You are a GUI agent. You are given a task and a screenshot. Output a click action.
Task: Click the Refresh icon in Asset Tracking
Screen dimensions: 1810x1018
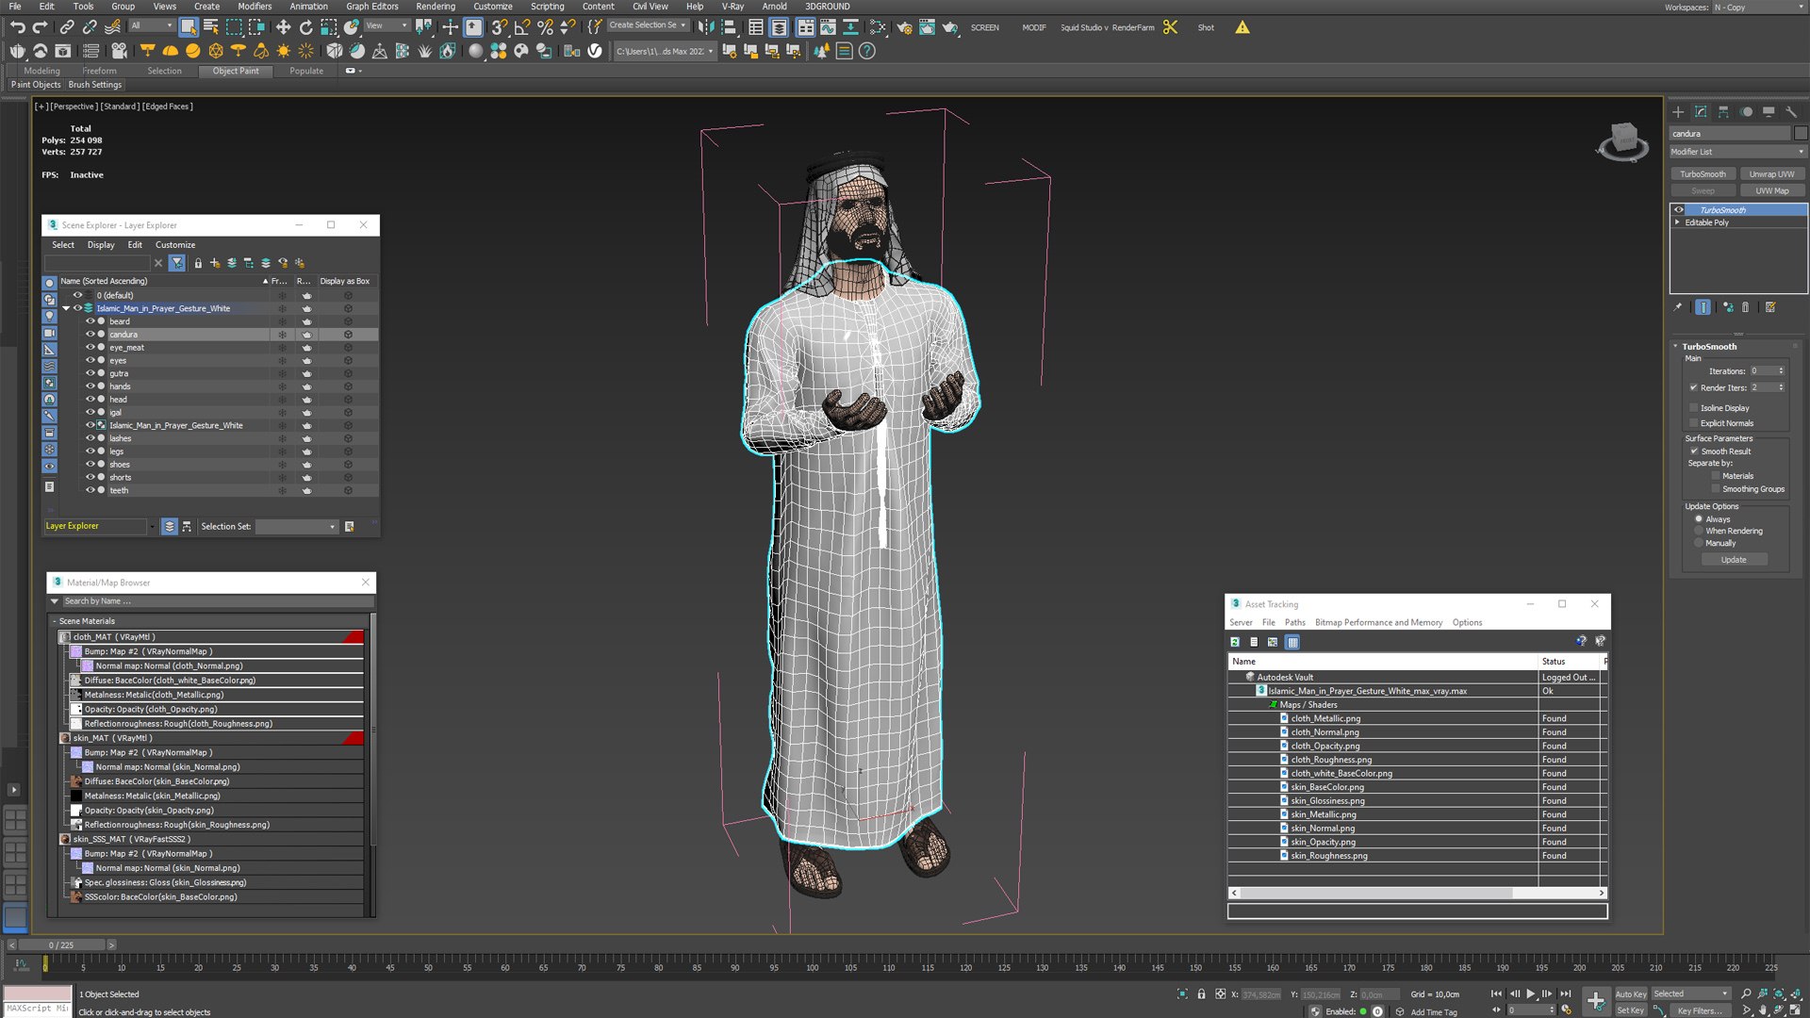click(x=1235, y=642)
